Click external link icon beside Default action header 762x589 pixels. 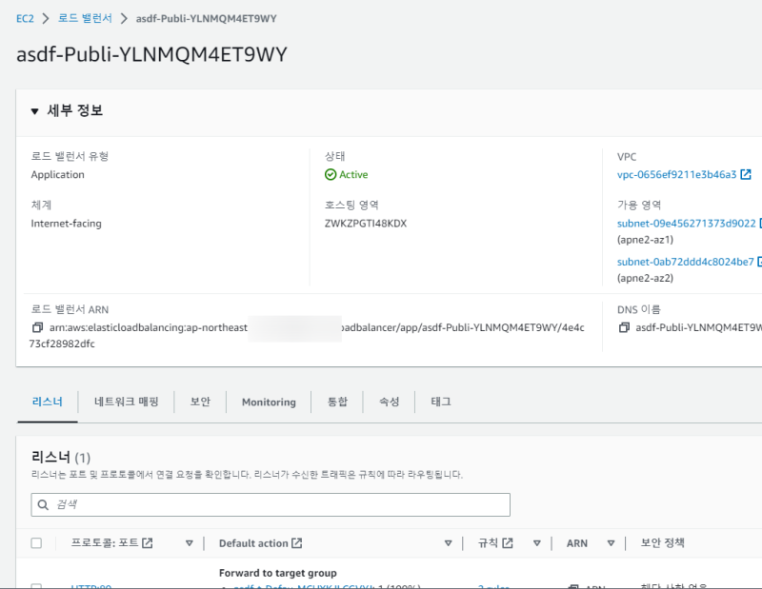(x=297, y=543)
